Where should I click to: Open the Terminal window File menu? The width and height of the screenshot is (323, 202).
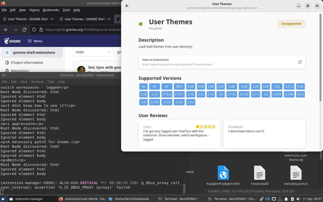tap(5, 82)
